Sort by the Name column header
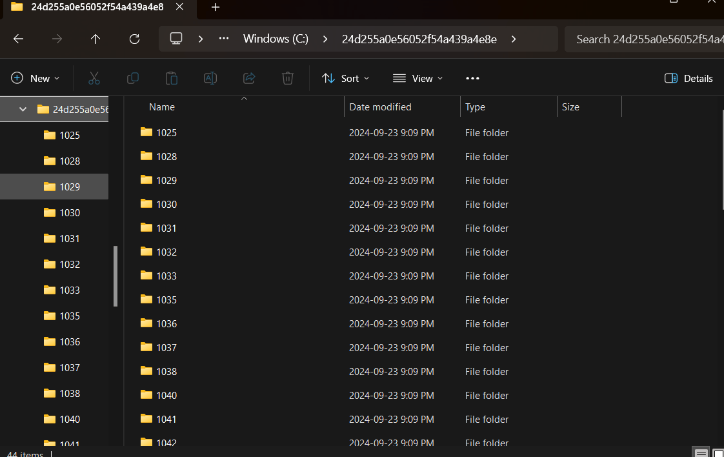724x457 pixels. [x=234, y=107]
